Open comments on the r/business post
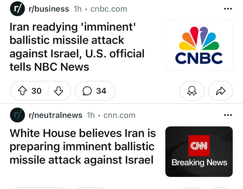Screen dimensions: 243x189 tap(95, 91)
